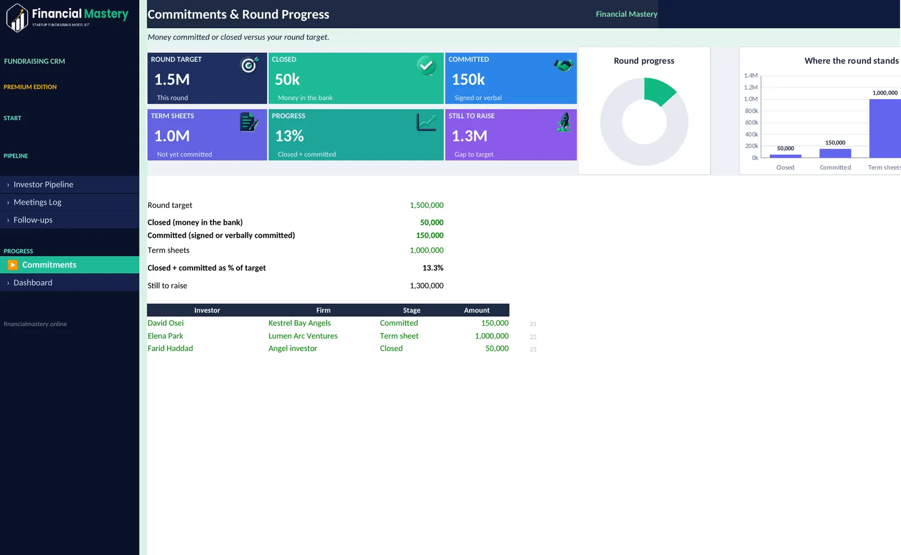The width and height of the screenshot is (901, 555).
Task: Open the financialmastery.online link
Action: click(x=35, y=324)
